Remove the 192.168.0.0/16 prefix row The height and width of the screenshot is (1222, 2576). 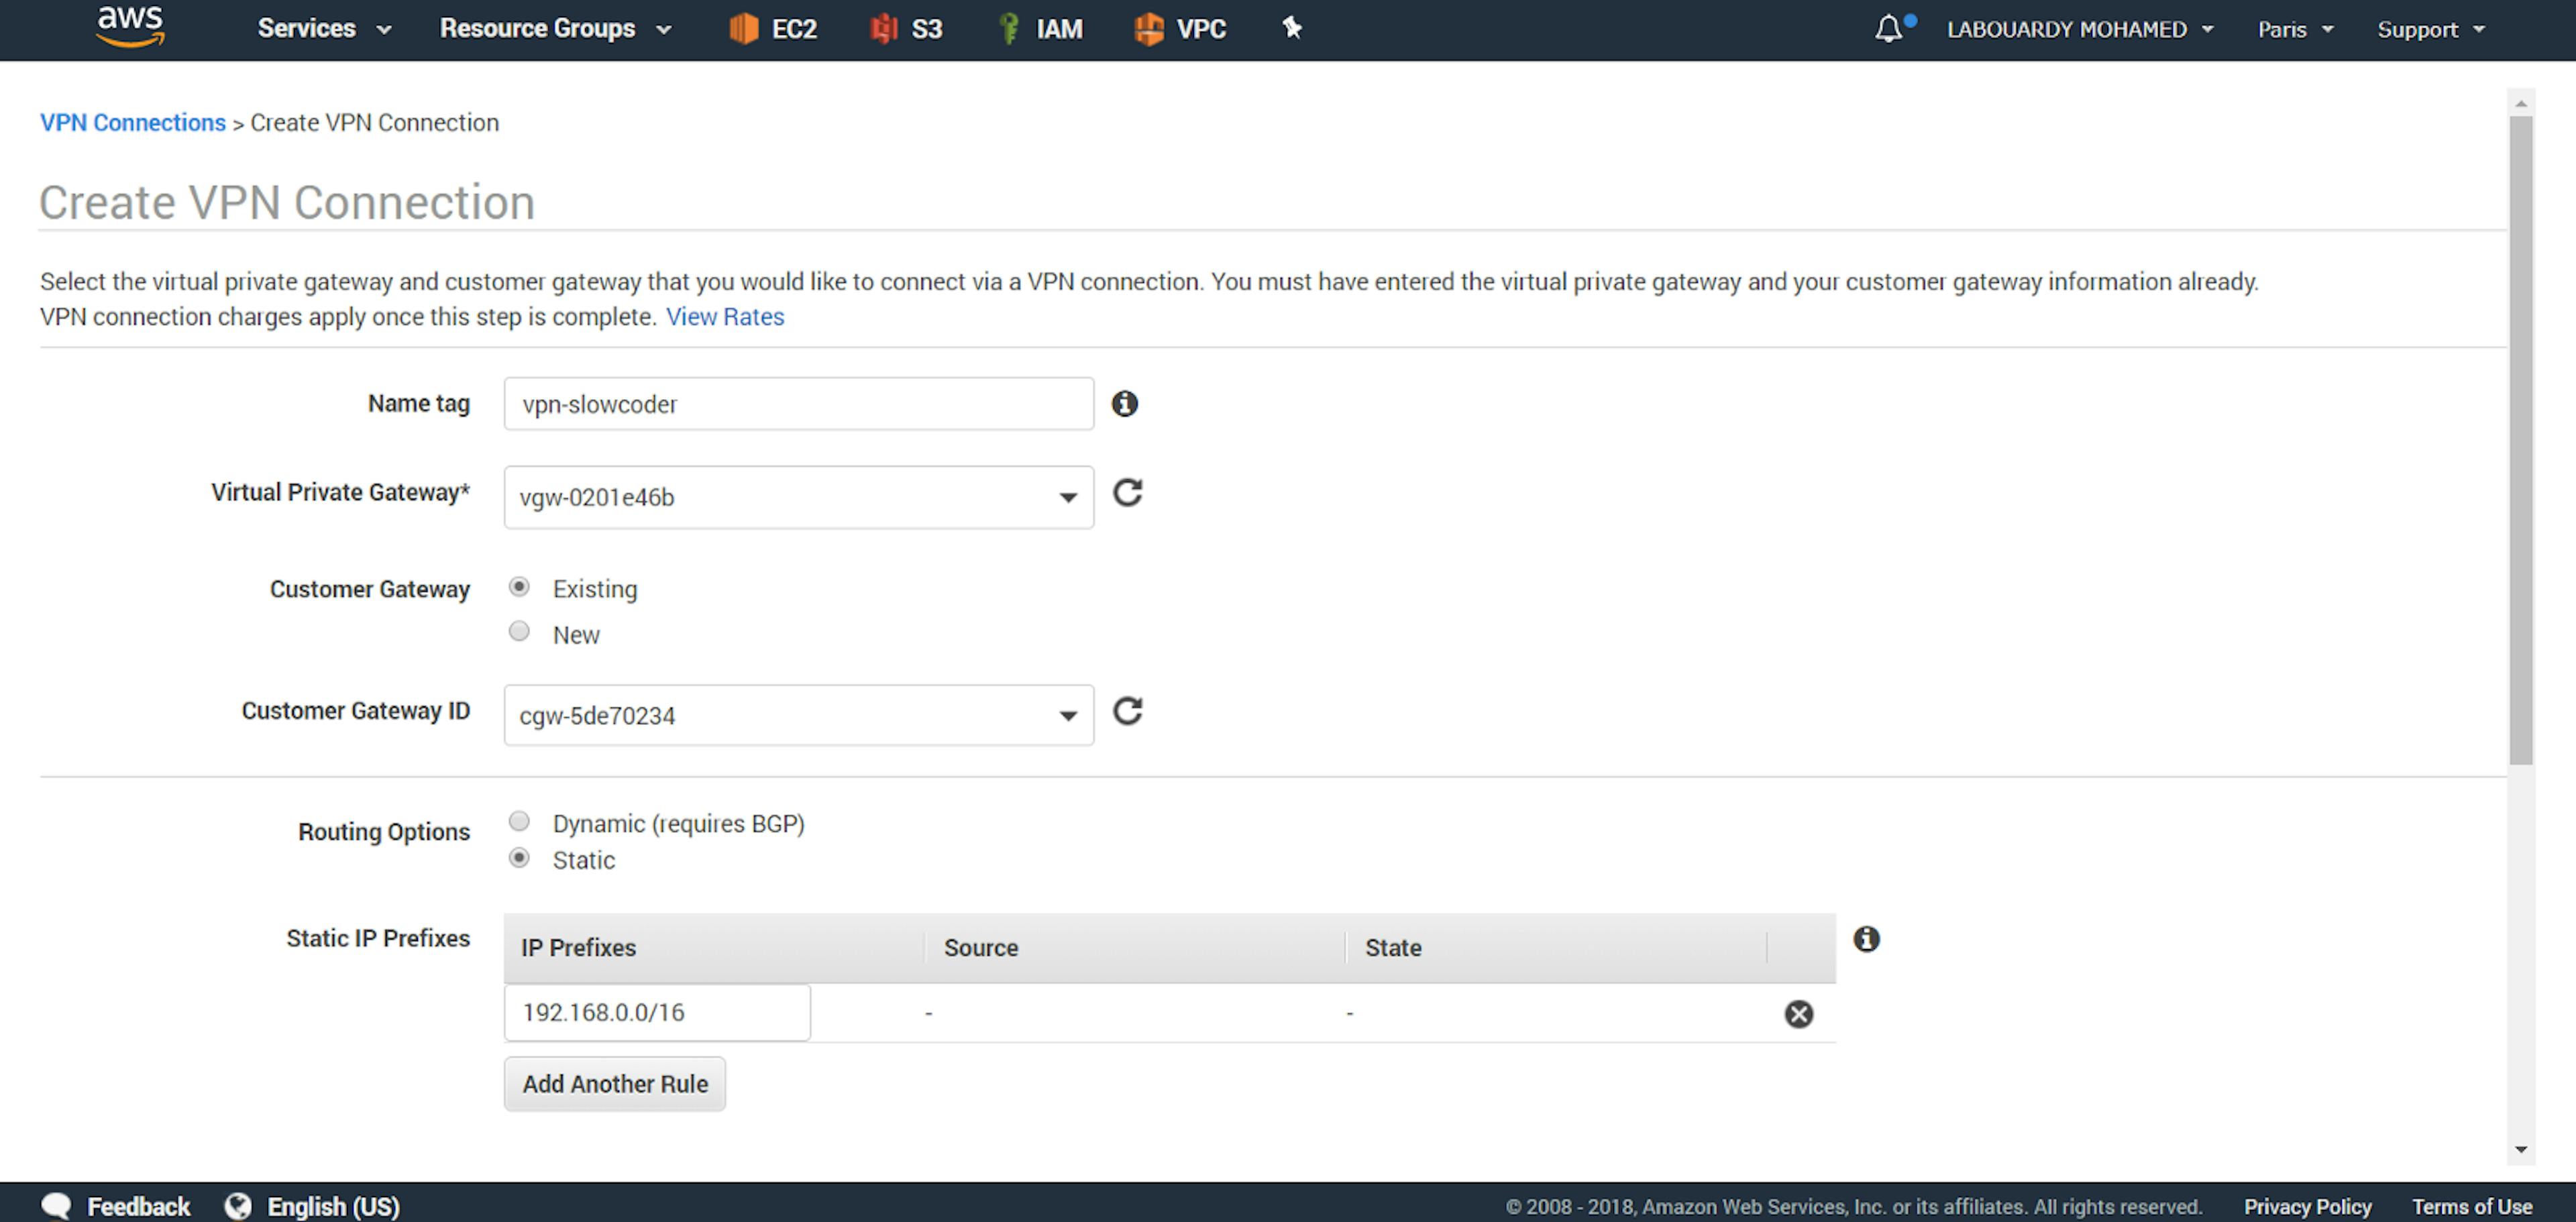point(1798,1014)
